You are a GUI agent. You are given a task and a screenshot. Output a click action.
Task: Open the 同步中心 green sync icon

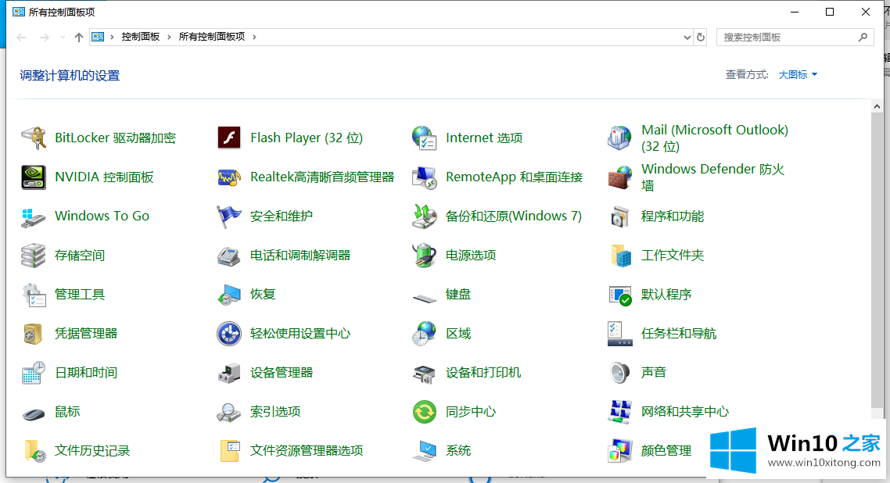tap(424, 412)
